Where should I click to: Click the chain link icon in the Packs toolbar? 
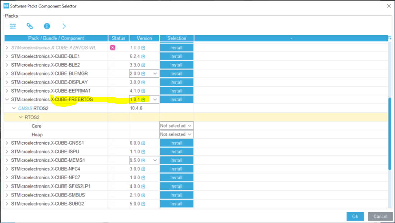pyautogui.click(x=30, y=26)
